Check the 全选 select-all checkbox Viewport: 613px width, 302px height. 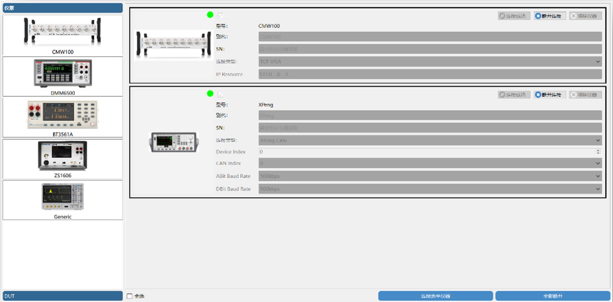(130, 296)
